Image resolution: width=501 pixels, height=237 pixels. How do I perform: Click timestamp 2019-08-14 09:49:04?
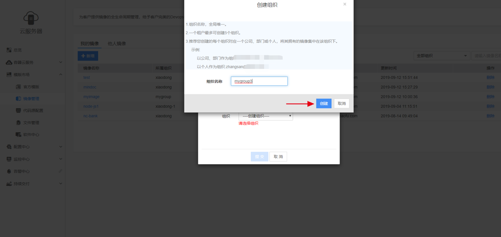click(x=399, y=116)
